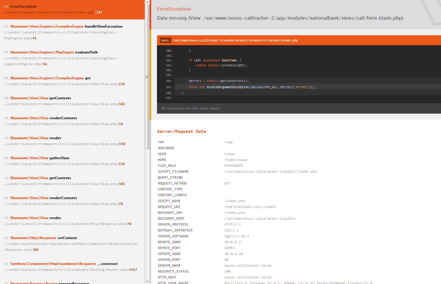Click the TMP value '/tmp'
441x284 pixels.
click(229, 142)
